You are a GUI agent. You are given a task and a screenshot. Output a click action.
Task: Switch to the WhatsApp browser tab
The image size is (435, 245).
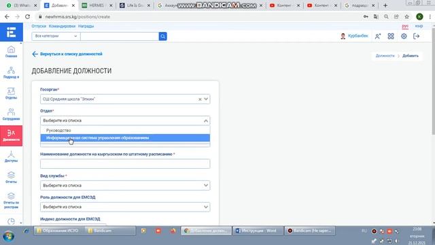22,5
